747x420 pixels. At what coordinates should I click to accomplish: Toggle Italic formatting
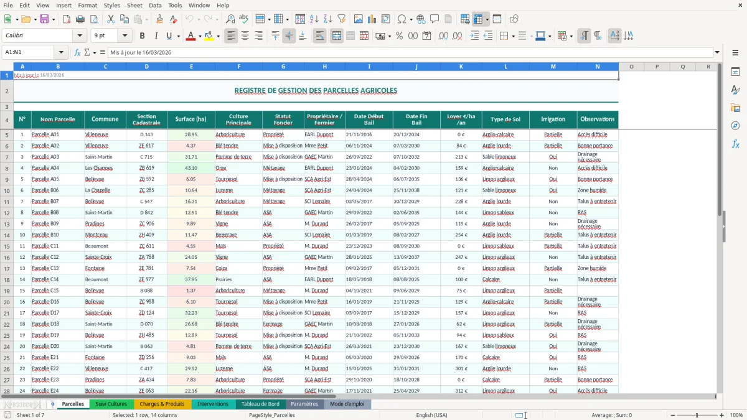point(156,36)
